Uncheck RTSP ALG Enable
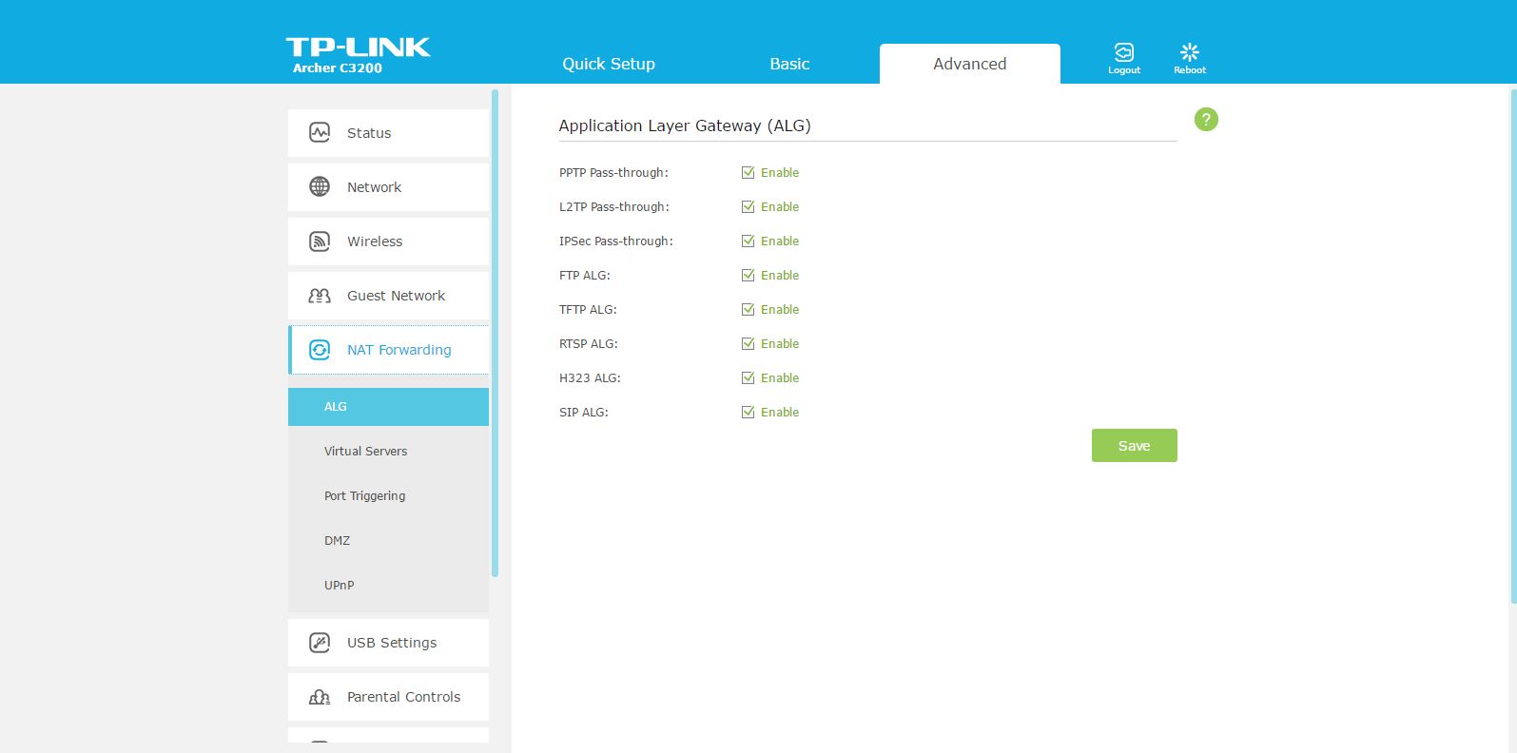The width and height of the screenshot is (1517, 753). [x=748, y=344]
